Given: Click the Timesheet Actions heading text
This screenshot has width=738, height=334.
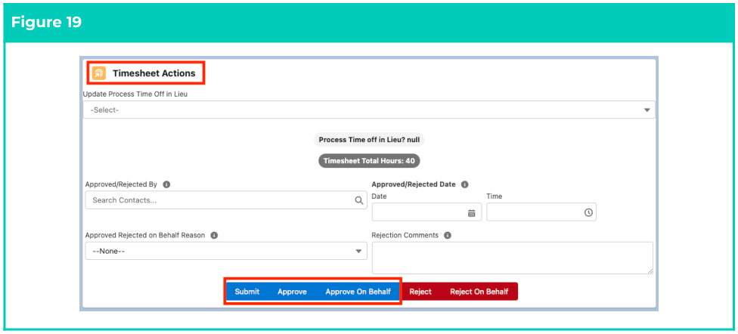Looking at the screenshot, I should (x=153, y=73).
